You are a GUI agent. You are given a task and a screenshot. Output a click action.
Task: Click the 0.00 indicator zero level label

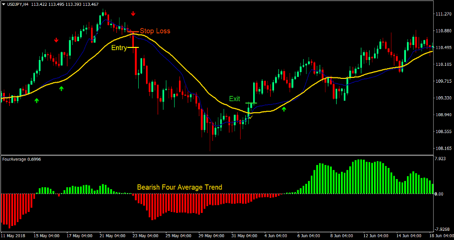coord(440,194)
